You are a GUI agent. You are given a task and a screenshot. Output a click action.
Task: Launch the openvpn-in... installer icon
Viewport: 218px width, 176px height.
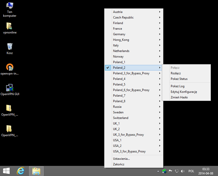point(10,69)
